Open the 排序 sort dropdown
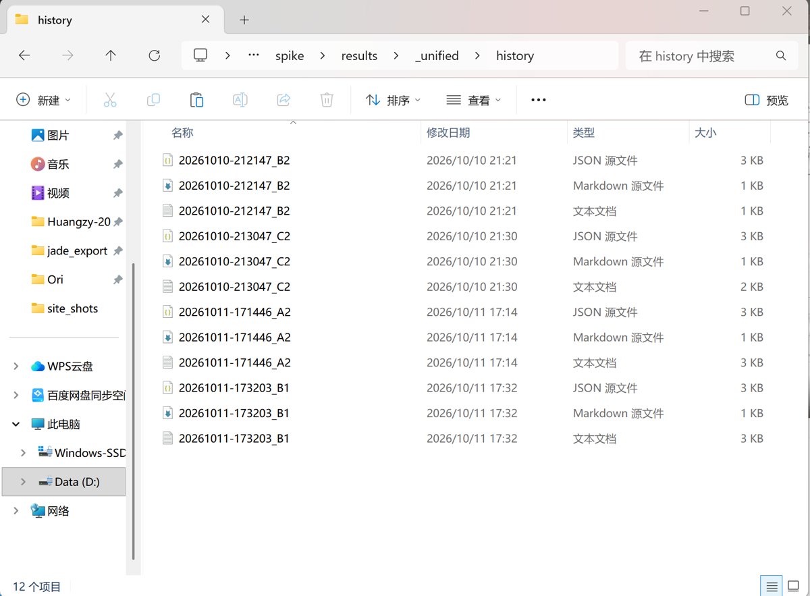Image resolution: width=810 pixels, height=596 pixels. (393, 100)
